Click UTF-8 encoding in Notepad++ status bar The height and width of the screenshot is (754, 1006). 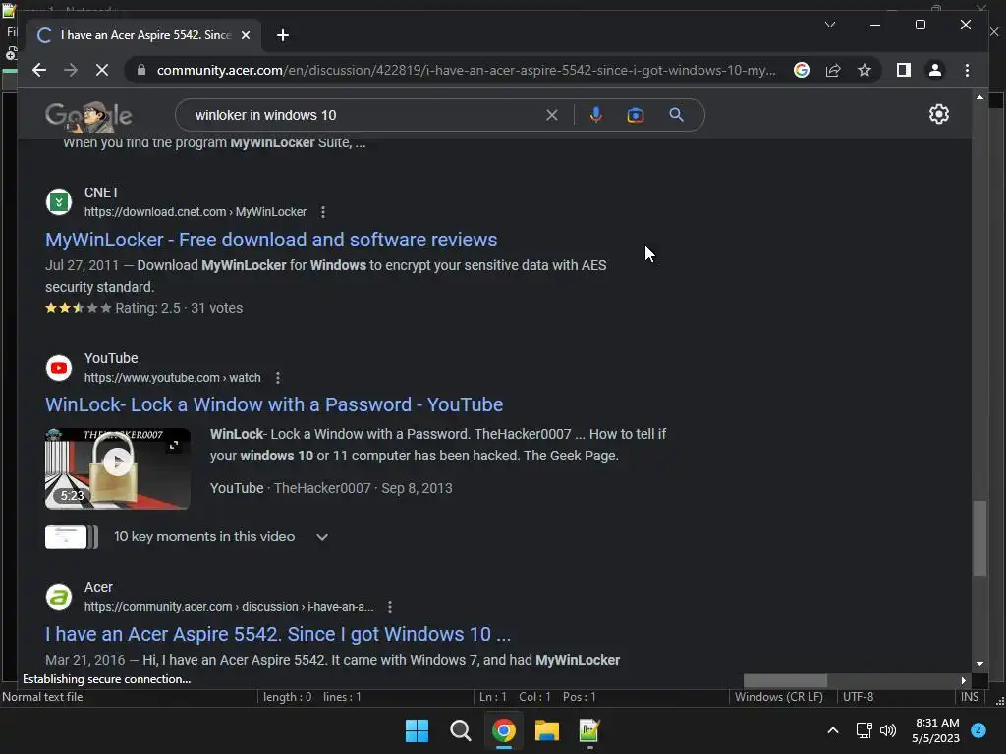click(x=858, y=697)
